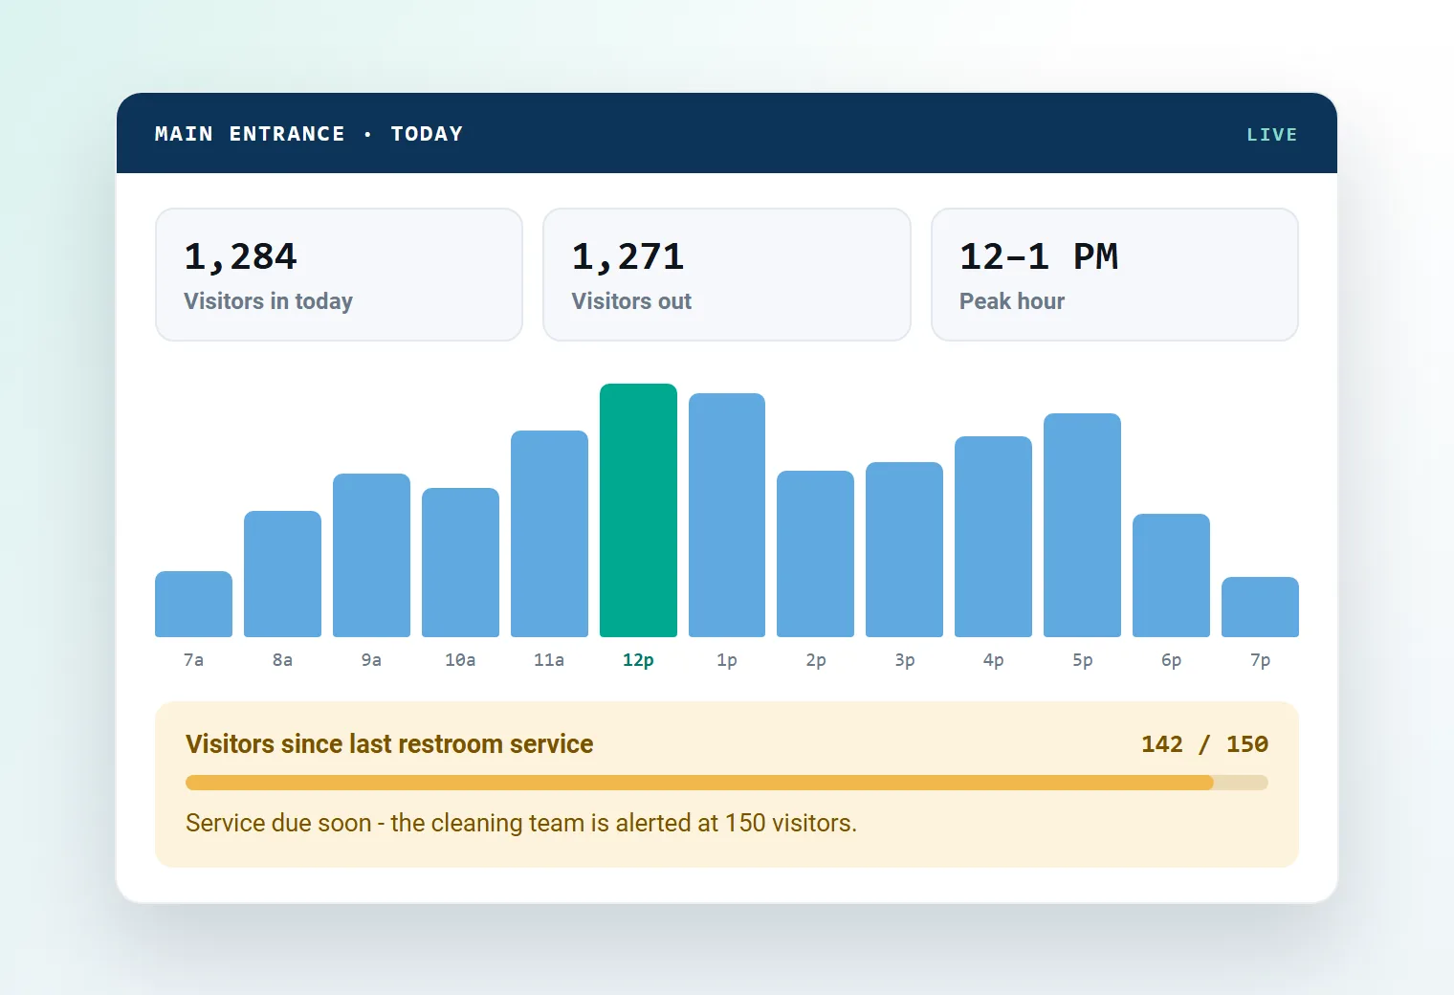Image resolution: width=1454 pixels, height=995 pixels.
Task: Select the highlighted 12p peak bar
Action: click(x=638, y=510)
